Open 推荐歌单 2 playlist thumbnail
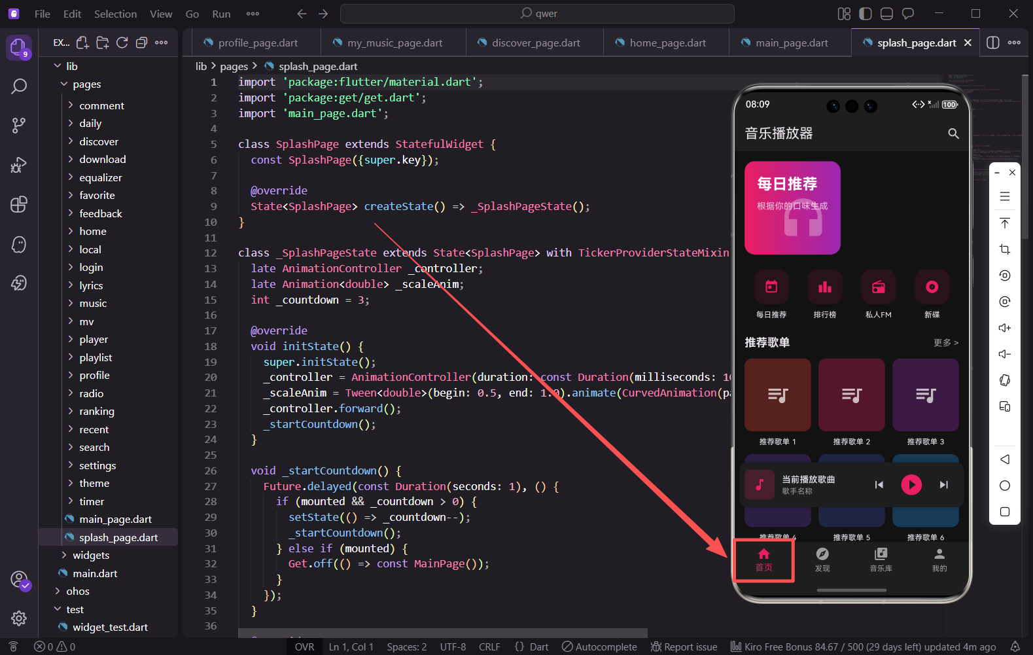Viewport: 1033px width, 655px height. click(852, 395)
